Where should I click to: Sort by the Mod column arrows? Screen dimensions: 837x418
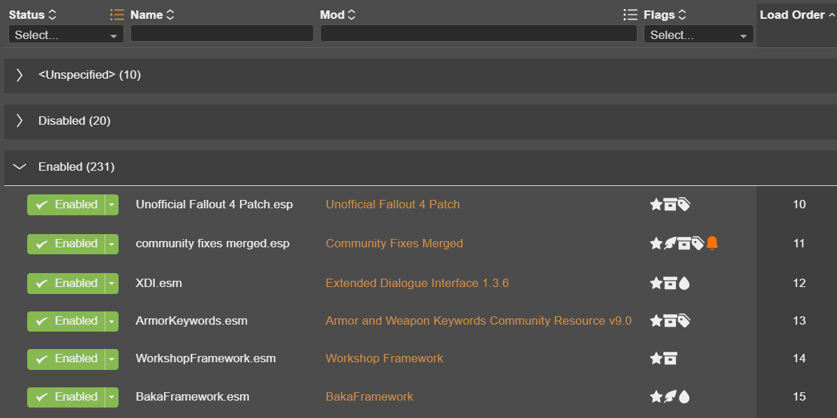click(x=352, y=15)
